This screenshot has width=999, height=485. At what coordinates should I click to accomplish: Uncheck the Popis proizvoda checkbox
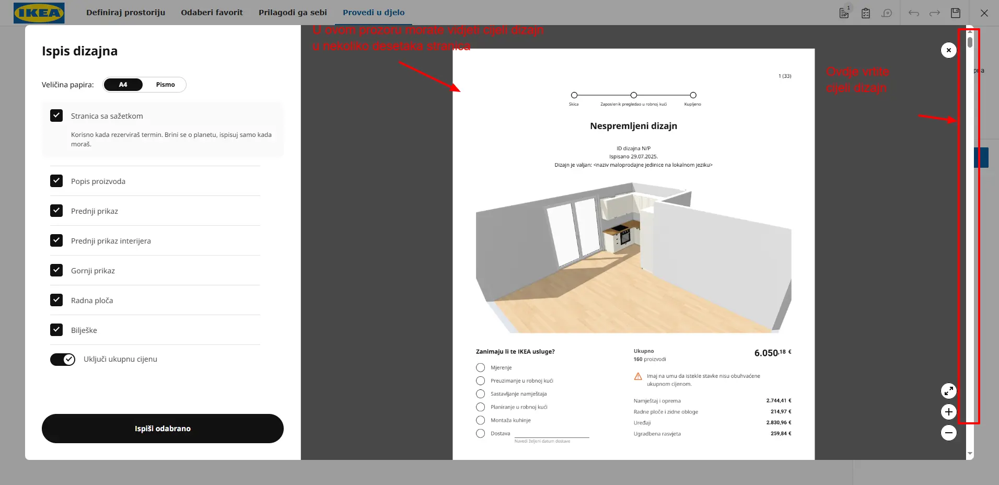click(56, 181)
